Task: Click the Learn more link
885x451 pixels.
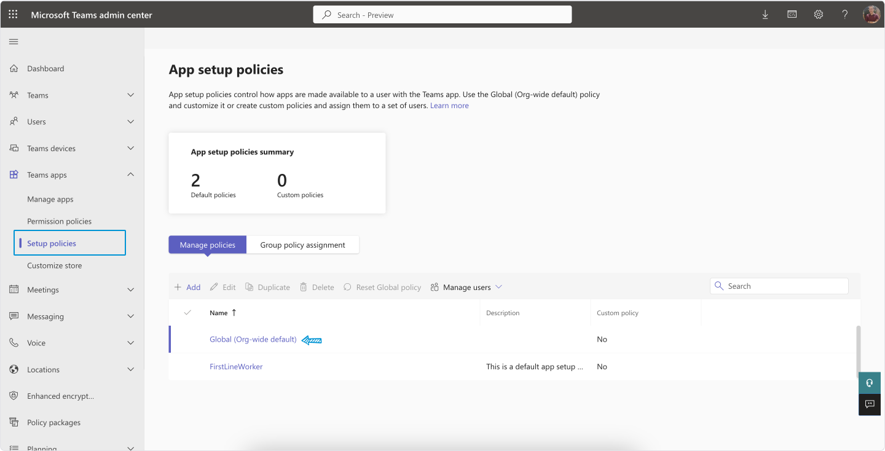Action: pyautogui.click(x=449, y=106)
